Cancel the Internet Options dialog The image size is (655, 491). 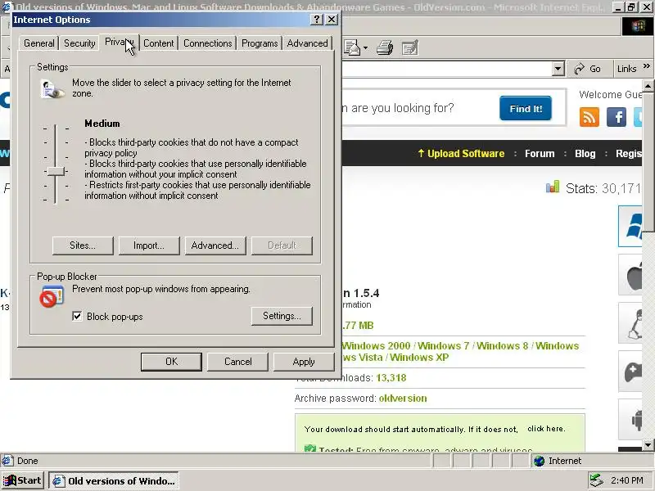click(x=237, y=362)
